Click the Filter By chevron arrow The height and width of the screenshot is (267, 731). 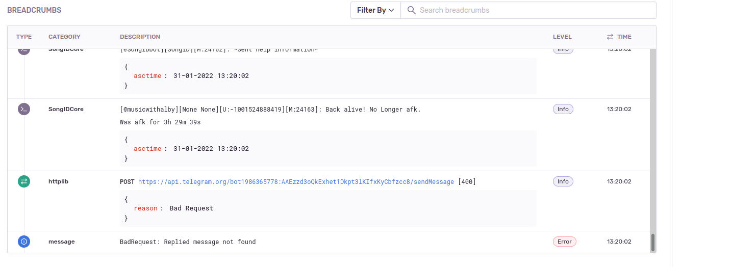391,10
